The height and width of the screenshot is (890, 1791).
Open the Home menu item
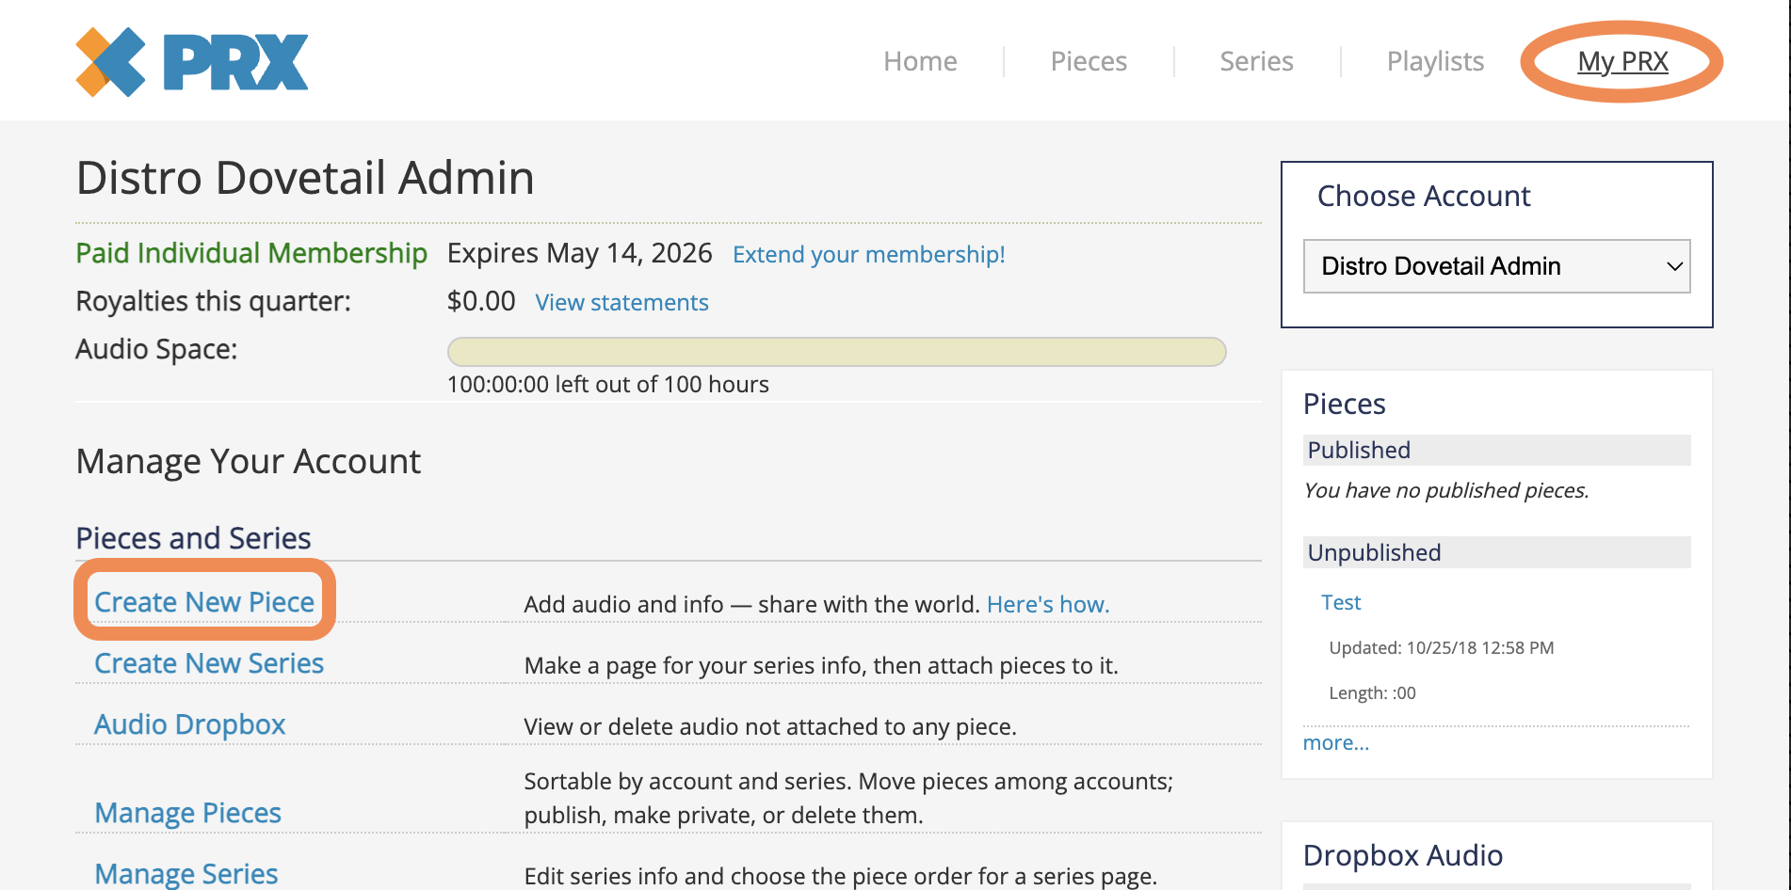pyautogui.click(x=920, y=61)
